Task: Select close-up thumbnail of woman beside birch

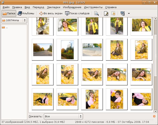Action: tap(67, 26)
